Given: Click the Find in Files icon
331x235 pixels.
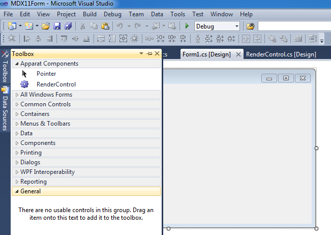Looking at the screenshot, I should pyautogui.click(x=250, y=26).
